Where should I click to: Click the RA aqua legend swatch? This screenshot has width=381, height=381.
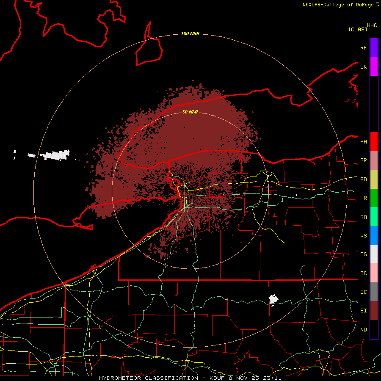point(374,217)
